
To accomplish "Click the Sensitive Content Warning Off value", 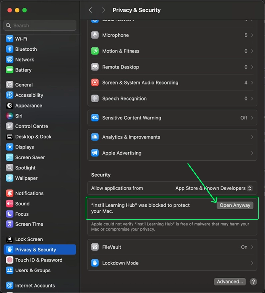I will pos(244,118).
